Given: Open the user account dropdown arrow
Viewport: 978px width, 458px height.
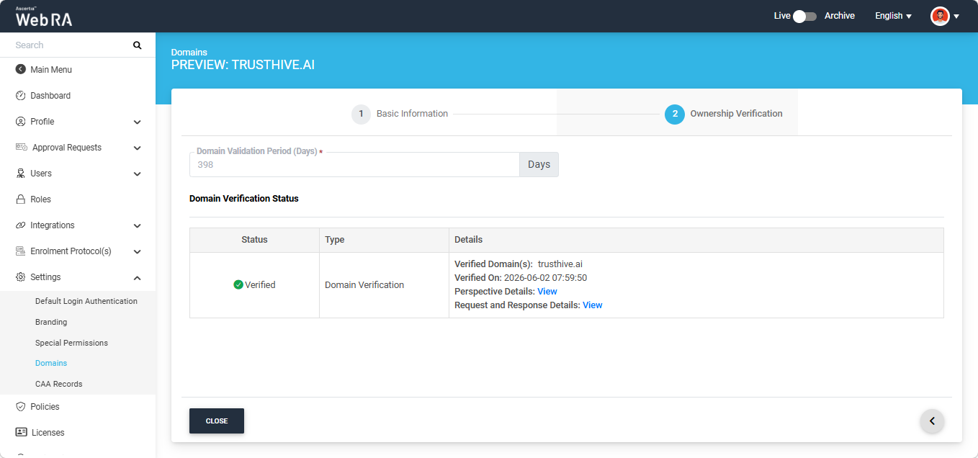Looking at the screenshot, I should pos(956,16).
